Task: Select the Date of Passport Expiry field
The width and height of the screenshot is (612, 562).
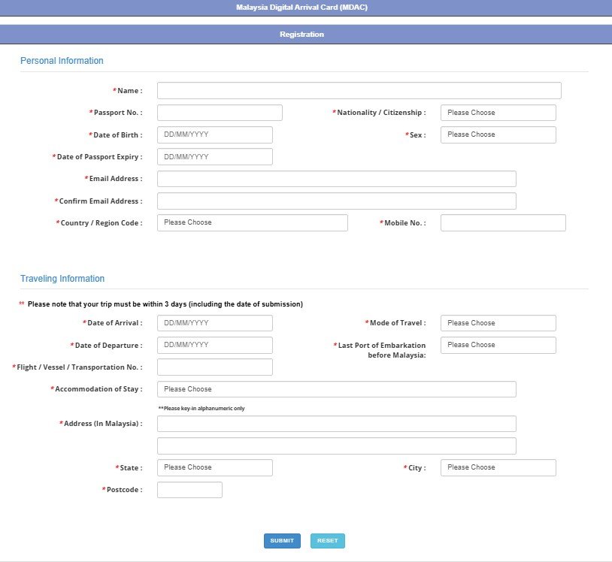Action: 214,156
